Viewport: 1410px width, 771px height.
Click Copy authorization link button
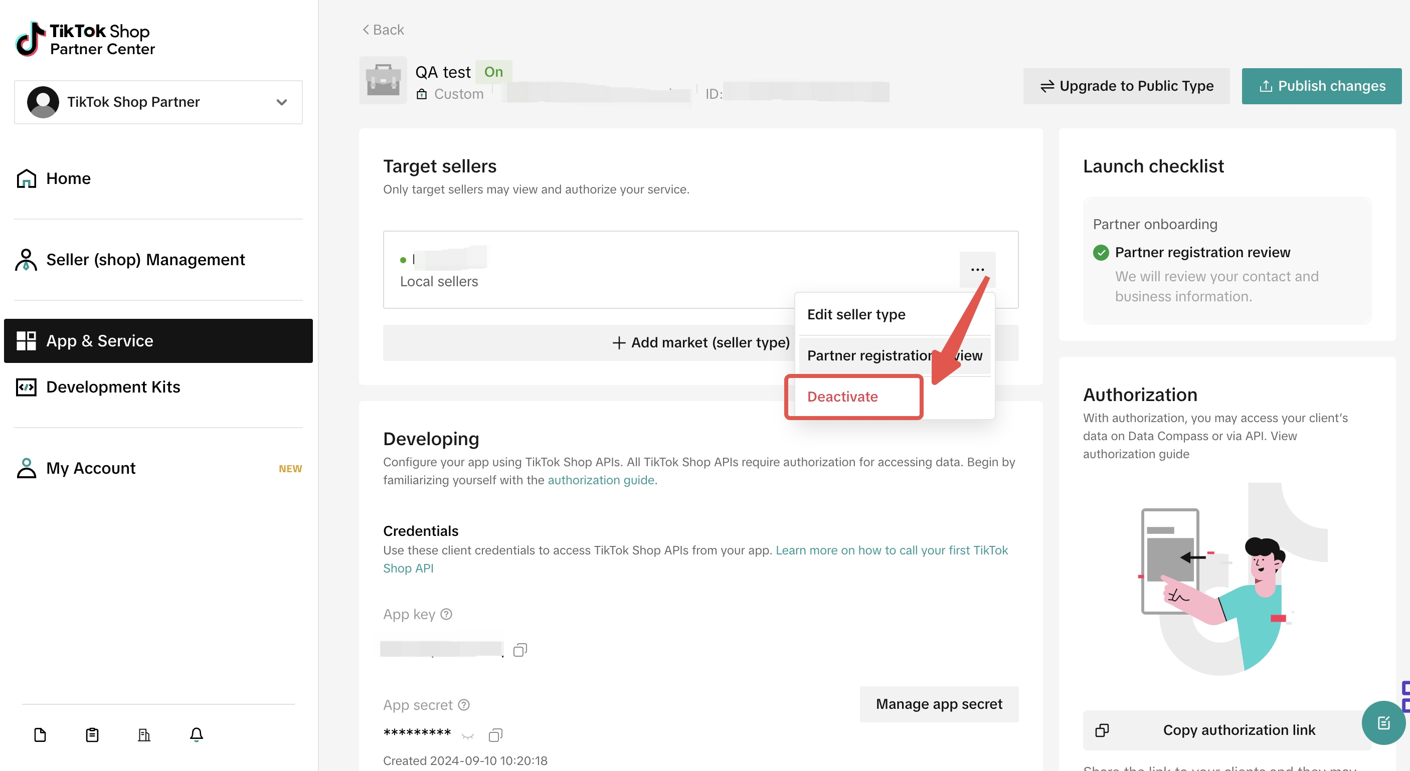pyautogui.click(x=1226, y=730)
